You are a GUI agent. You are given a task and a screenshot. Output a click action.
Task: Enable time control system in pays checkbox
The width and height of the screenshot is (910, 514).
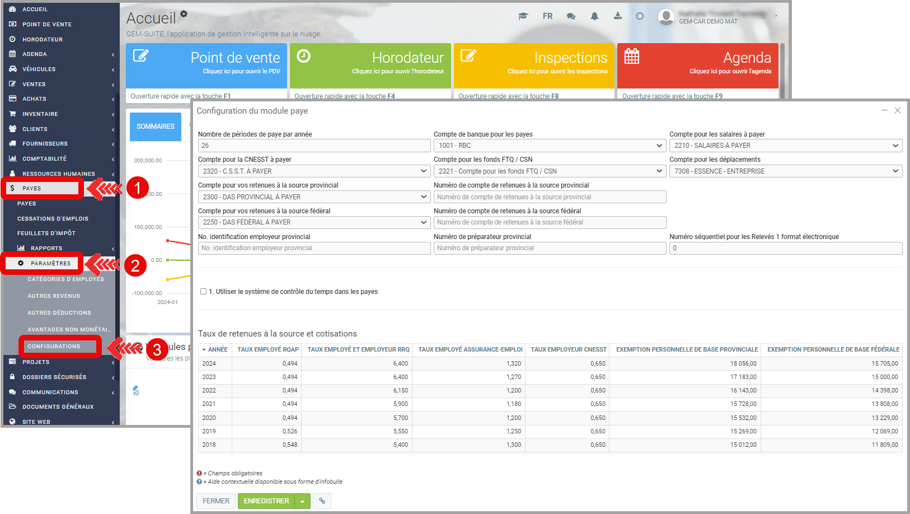pos(204,292)
